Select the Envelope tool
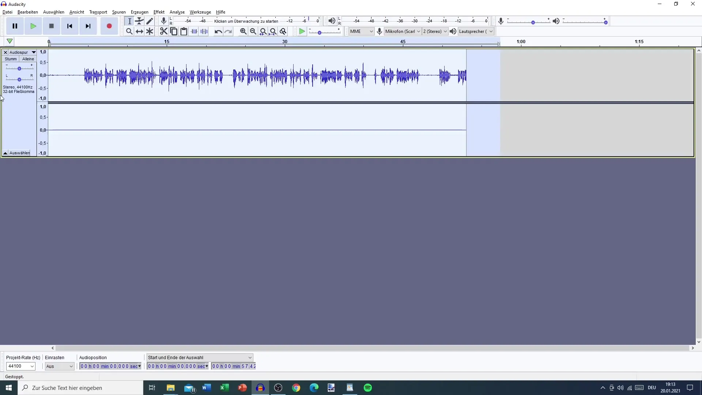This screenshot has height=395, width=702. [140, 21]
